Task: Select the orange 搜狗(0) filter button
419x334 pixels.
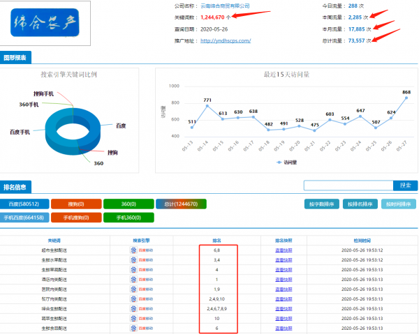Action: pyautogui.click(x=77, y=204)
